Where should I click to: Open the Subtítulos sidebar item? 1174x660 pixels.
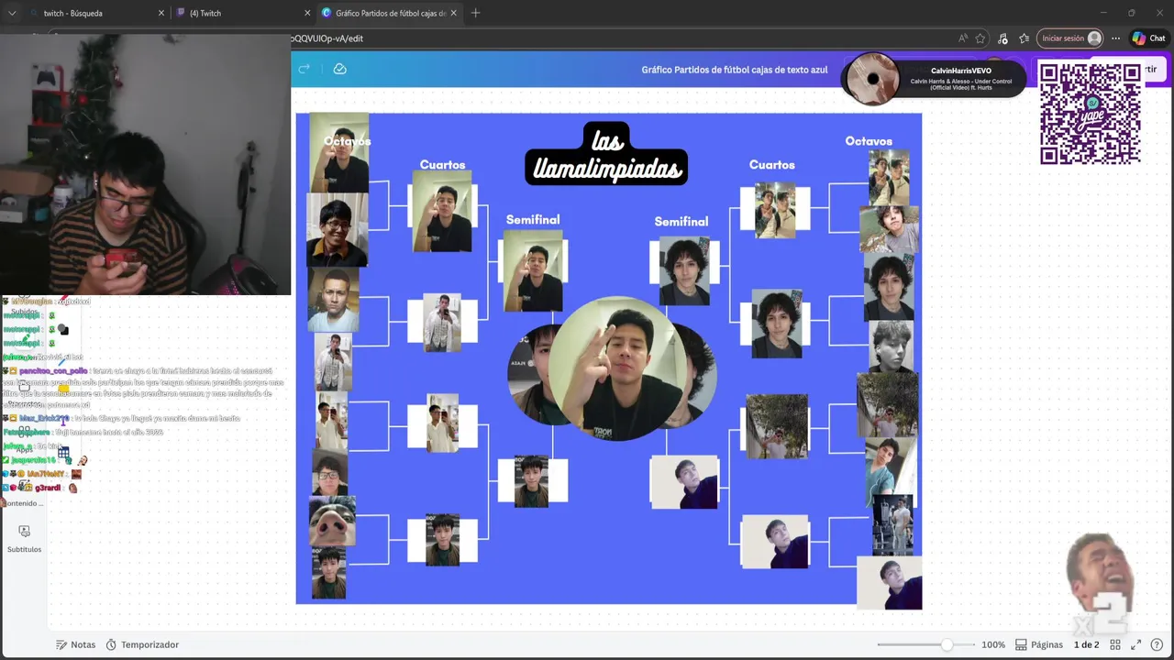coord(24,539)
